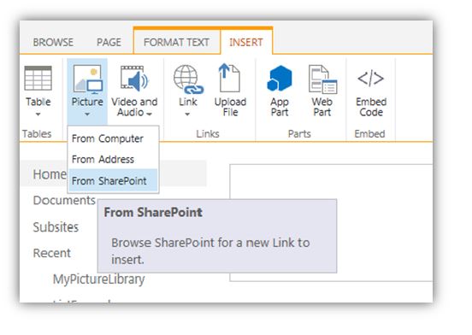Choose From Address in Picture menu
Viewport: 472px width, 335px height.
click(x=113, y=159)
